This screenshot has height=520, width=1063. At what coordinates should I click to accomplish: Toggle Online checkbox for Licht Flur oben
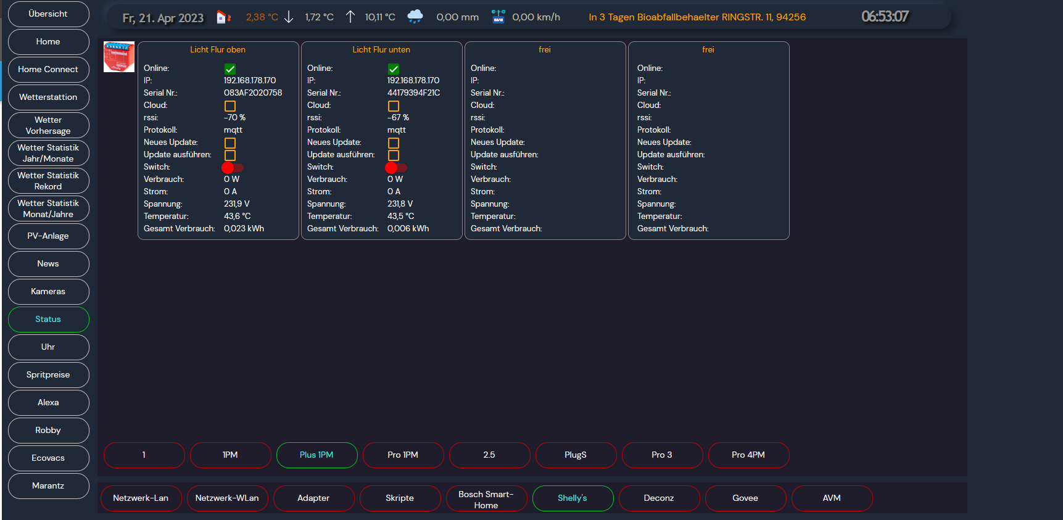click(x=230, y=69)
